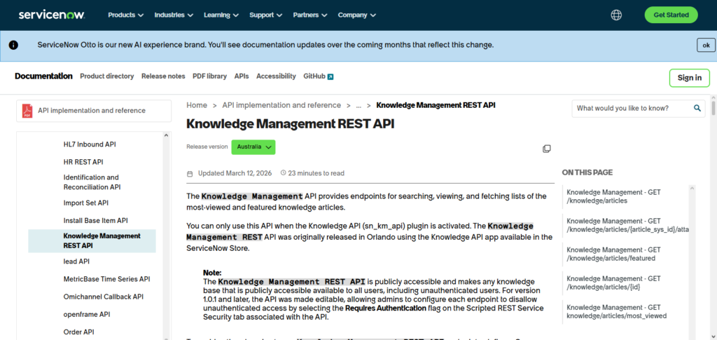Click the info icon in the banner
The image size is (717, 340).
pos(14,45)
